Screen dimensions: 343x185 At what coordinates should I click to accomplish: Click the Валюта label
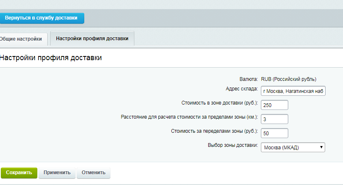(248, 79)
